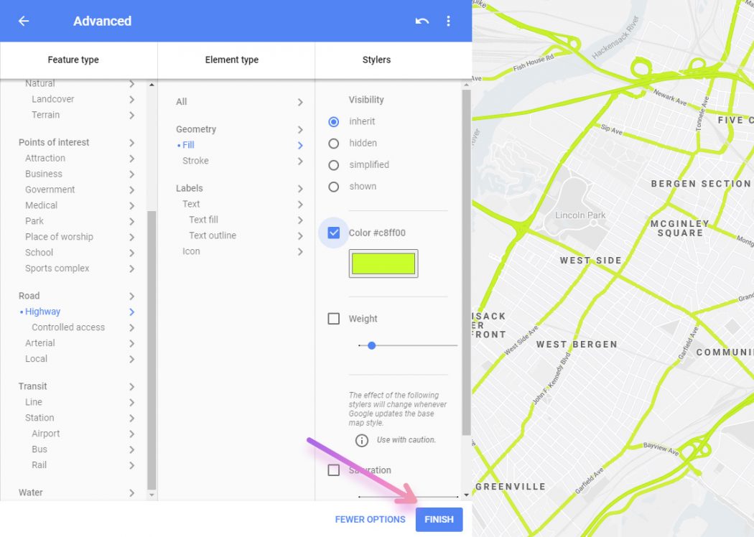Select the 'hidden' visibility option
This screenshot has height=537, width=754.
[333, 143]
